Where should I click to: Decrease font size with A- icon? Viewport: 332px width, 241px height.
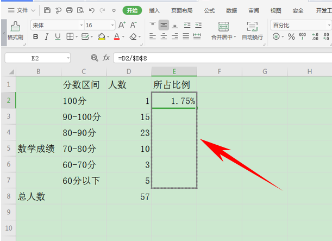point(133,25)
